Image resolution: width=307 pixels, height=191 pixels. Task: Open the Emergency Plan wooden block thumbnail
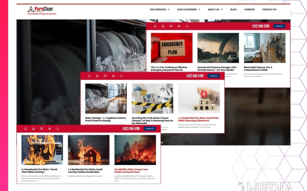pyautogui.click(x=172, y=48)
